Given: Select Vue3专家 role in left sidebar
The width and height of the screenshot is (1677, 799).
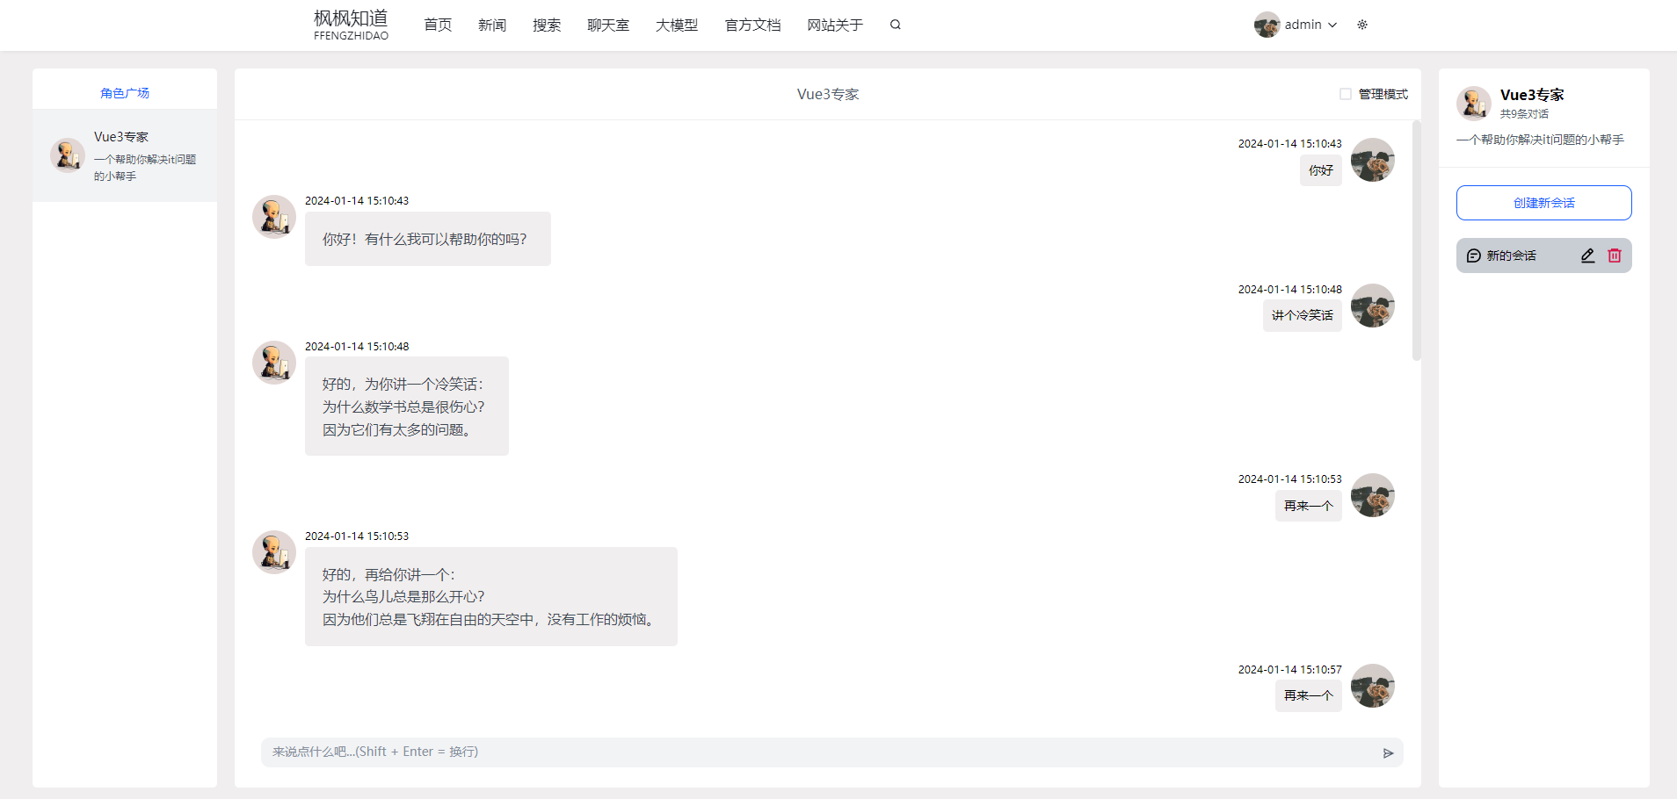Looking at the screenshot, I should 125,155.
